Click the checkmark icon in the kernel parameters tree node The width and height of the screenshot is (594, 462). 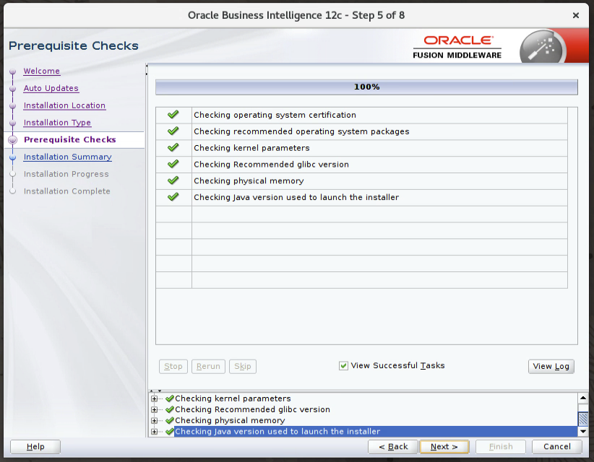(x=170, y=398)
